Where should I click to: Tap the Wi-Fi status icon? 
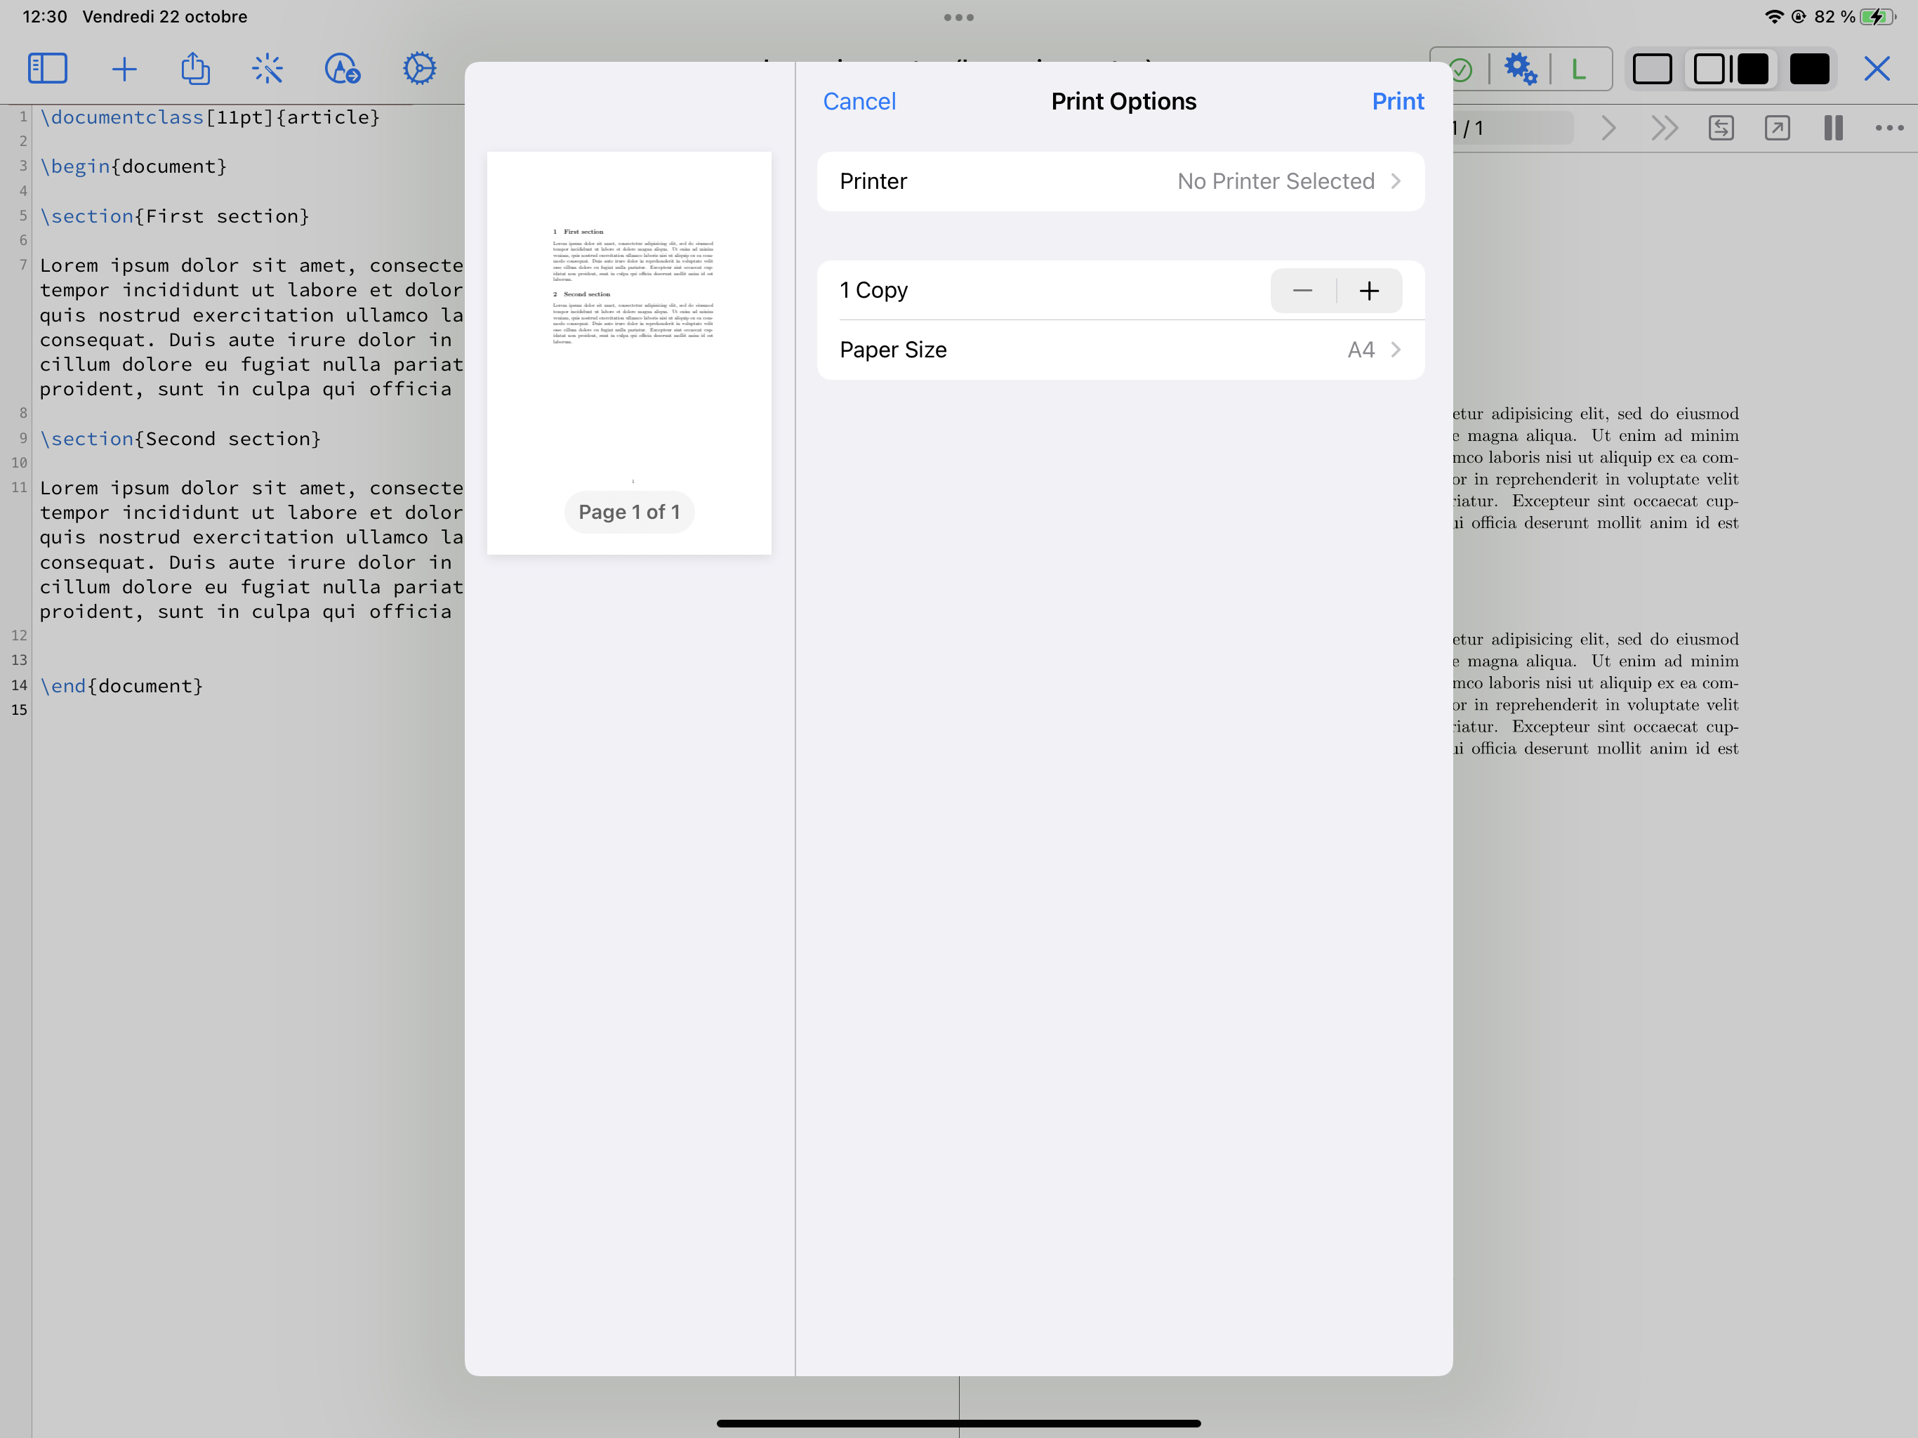pyautogui.click(x=1773, y=16)
